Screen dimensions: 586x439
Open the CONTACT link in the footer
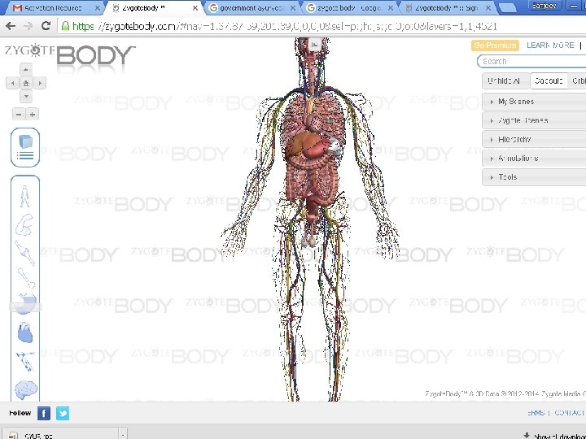[x=569, y=412]
